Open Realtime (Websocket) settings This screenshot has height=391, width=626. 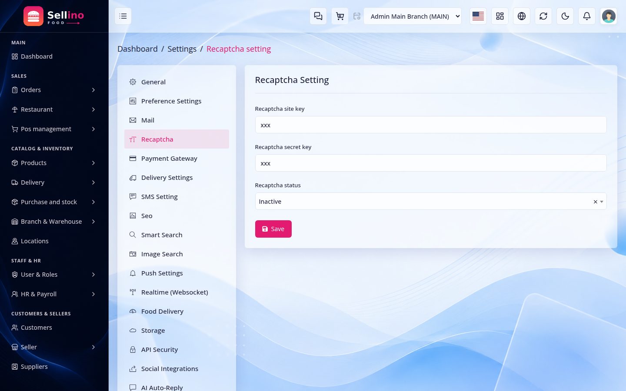[176, 292]
